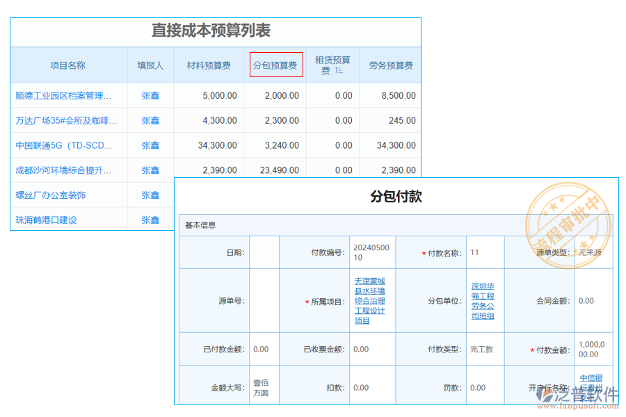626x417 pixels.
Task: Select the 付款类型 value 完工款
Action: (x=481, y=350)
